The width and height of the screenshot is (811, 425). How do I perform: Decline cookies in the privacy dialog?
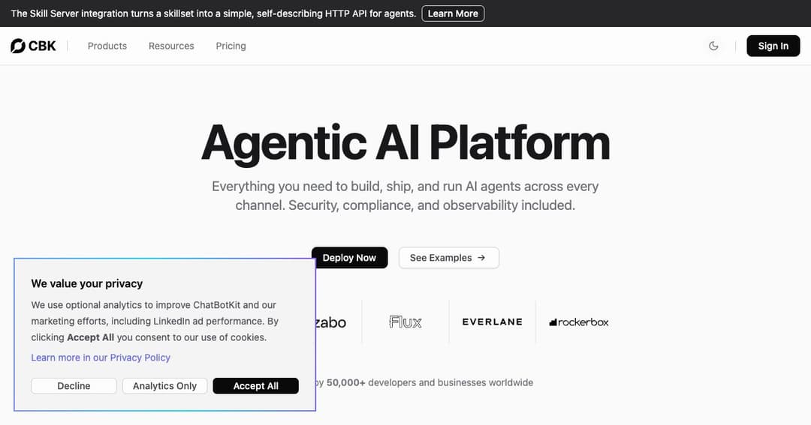point(74,386)
